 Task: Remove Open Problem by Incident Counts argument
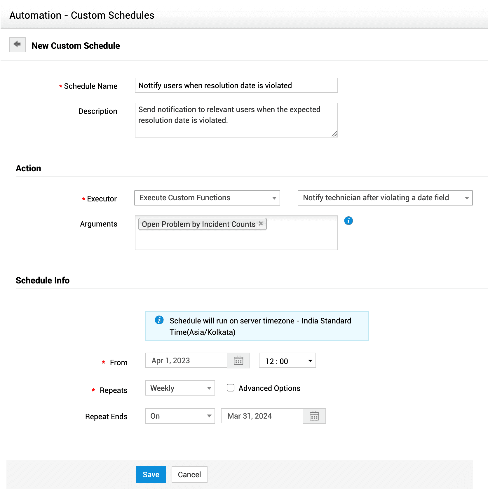pyautogui.click(x=261, y=224)
